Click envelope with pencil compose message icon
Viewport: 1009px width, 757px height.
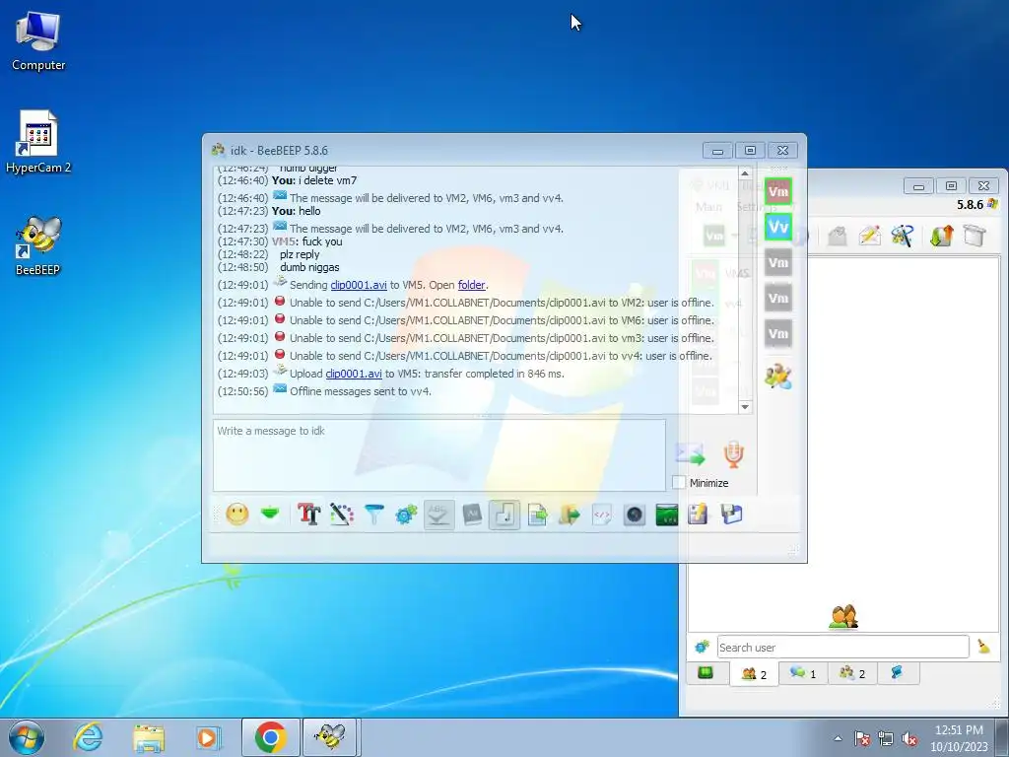(x=869, y=236)
